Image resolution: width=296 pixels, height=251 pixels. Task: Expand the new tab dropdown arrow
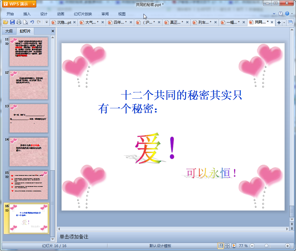pos(284,22)
